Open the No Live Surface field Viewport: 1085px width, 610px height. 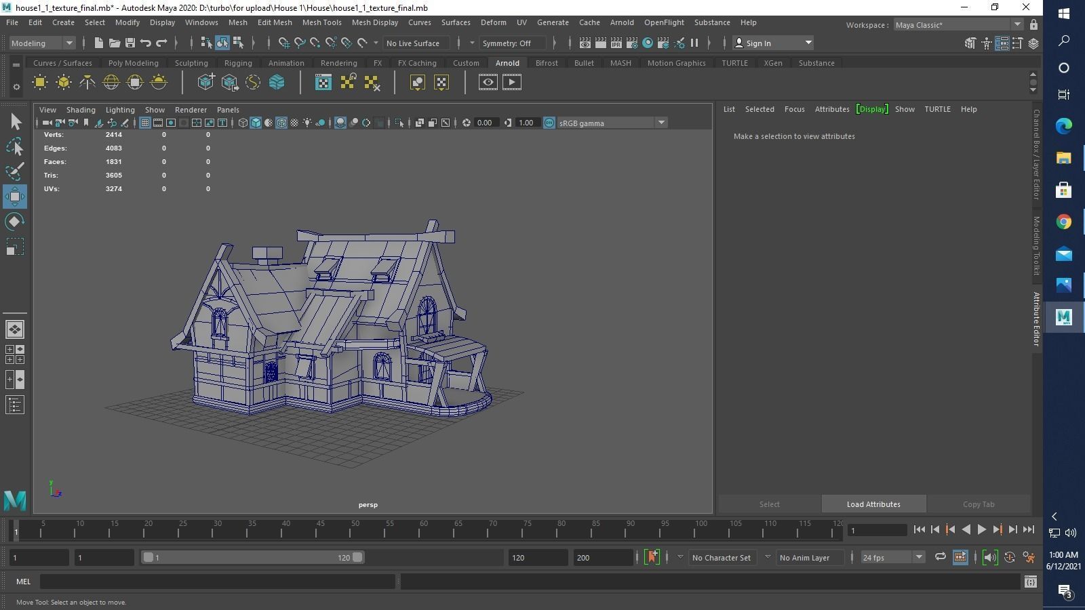pyautogui.click(x=416, y=43)
